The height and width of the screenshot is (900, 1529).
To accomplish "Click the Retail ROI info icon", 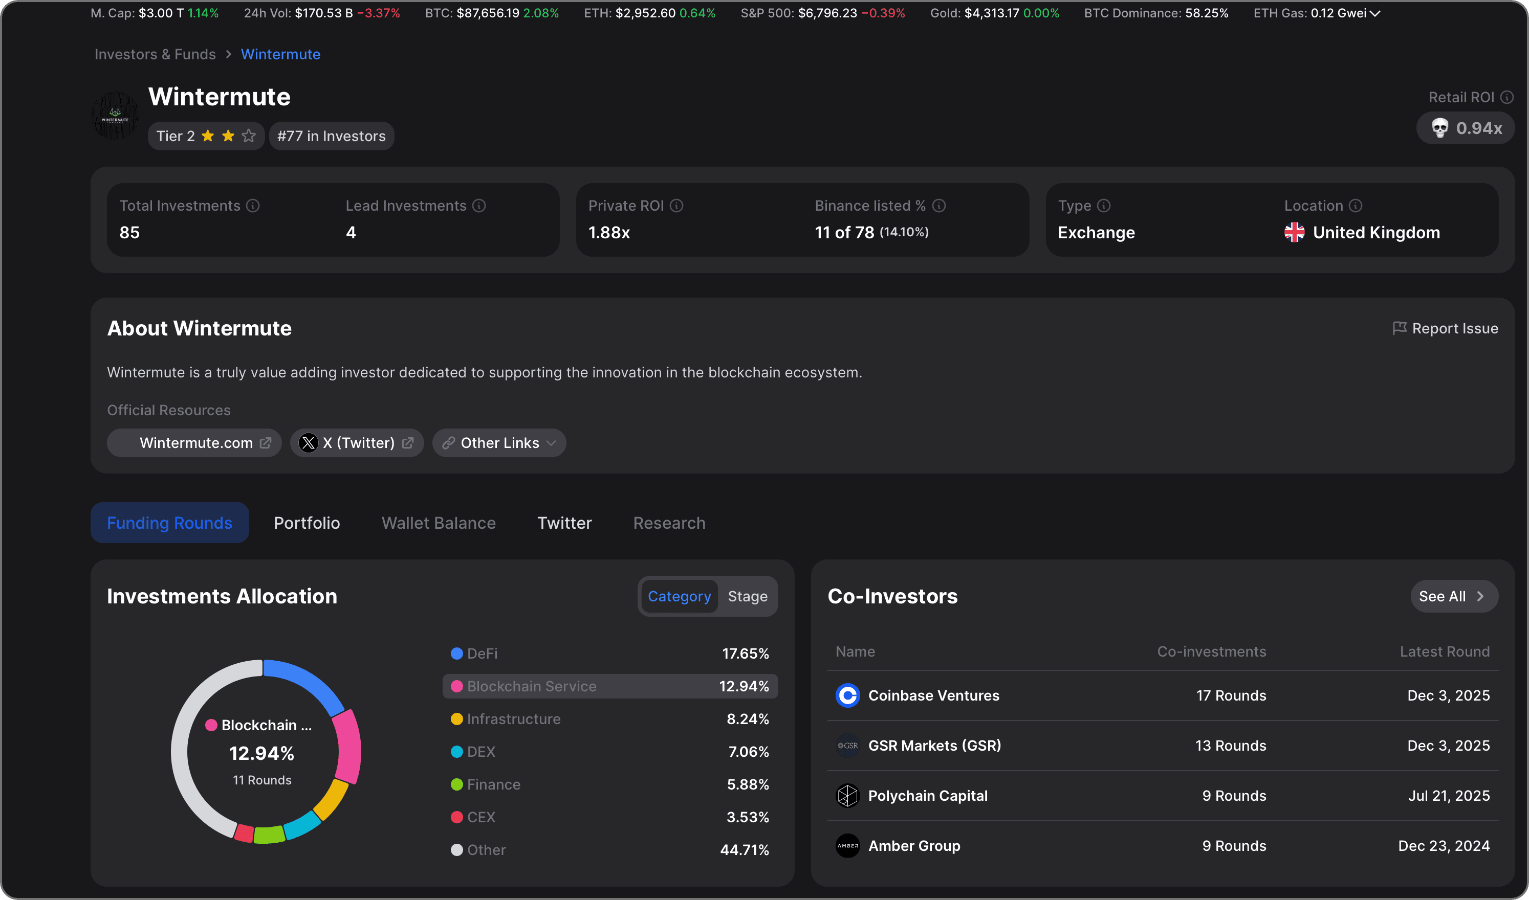I will click(x=1506, y=97).
